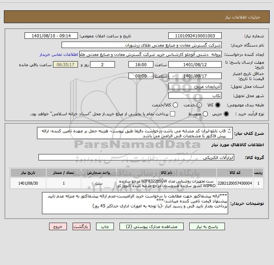Click the توضیحات خریدار text box
The height and width of the screenshot is (265, 274).
click(135, 203)
